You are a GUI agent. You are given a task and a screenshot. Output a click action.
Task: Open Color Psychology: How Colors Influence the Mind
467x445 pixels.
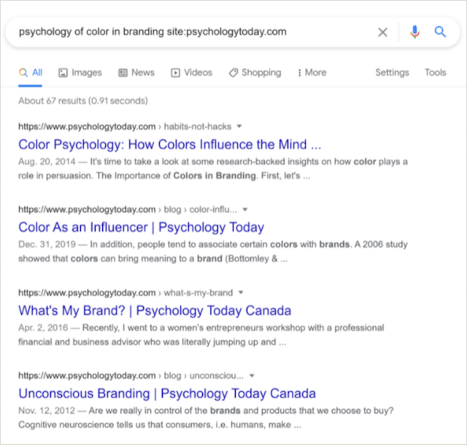click(x=170, y=145)
